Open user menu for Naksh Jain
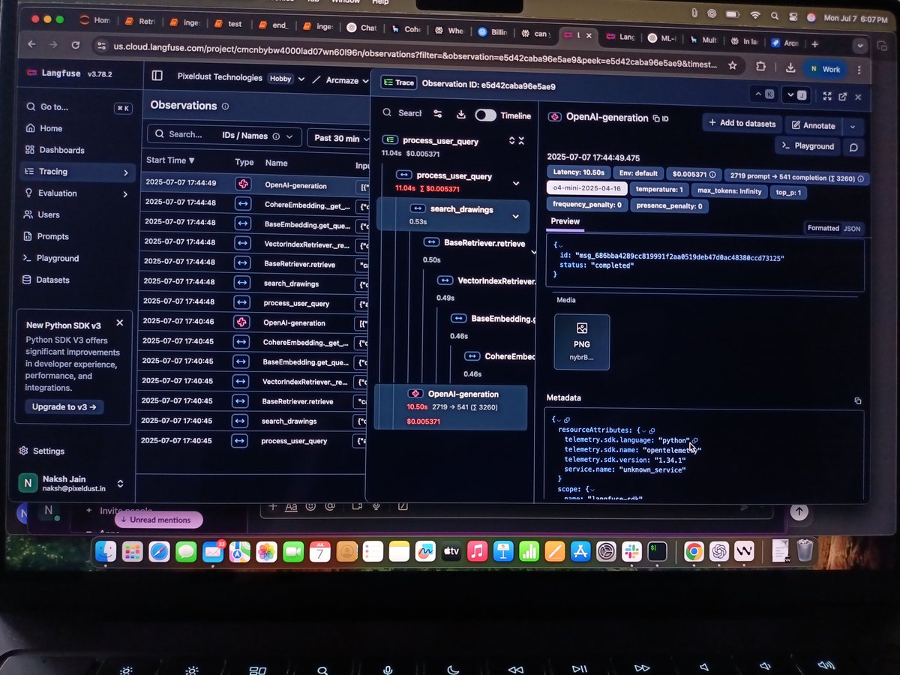 71,484
